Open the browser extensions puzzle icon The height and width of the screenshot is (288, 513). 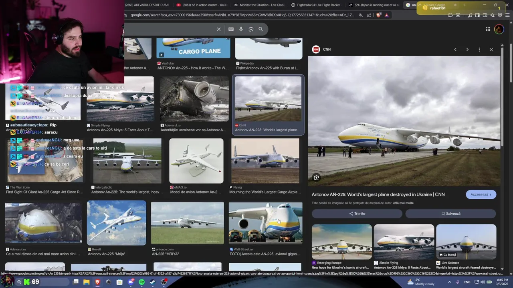[x=450, y=15]
